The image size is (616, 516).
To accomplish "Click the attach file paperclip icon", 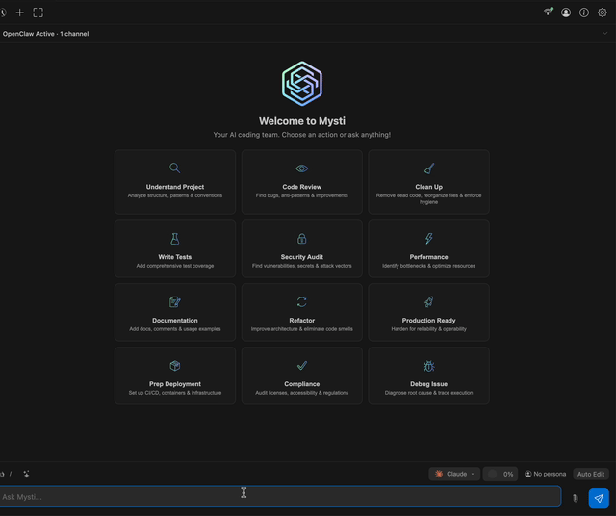I will [x=576, y=498].
